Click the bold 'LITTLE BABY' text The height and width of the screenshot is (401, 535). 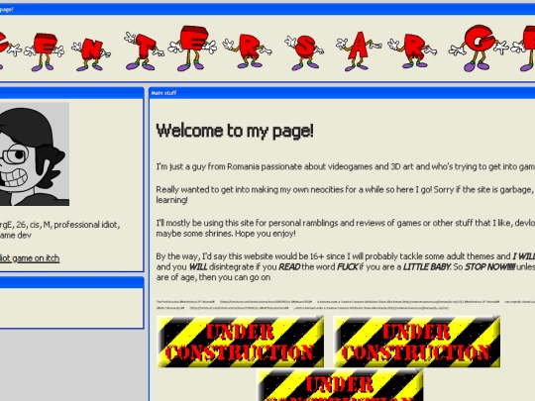[x=426, y=266]
